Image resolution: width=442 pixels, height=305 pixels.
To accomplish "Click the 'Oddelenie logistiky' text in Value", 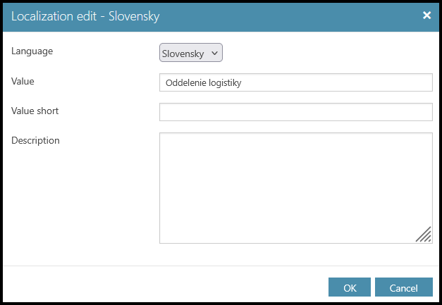I will 204,82.
